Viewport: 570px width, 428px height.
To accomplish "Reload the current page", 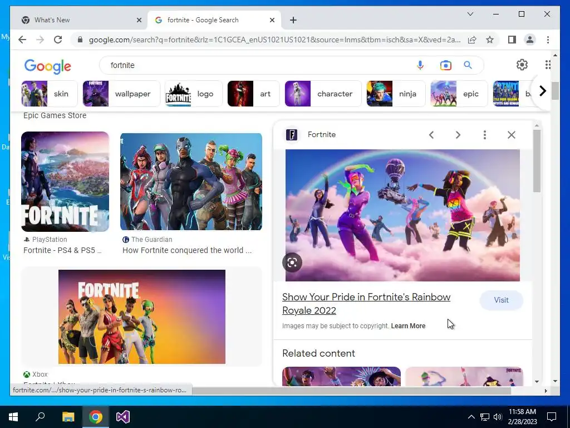I will [x=58, y=40].
